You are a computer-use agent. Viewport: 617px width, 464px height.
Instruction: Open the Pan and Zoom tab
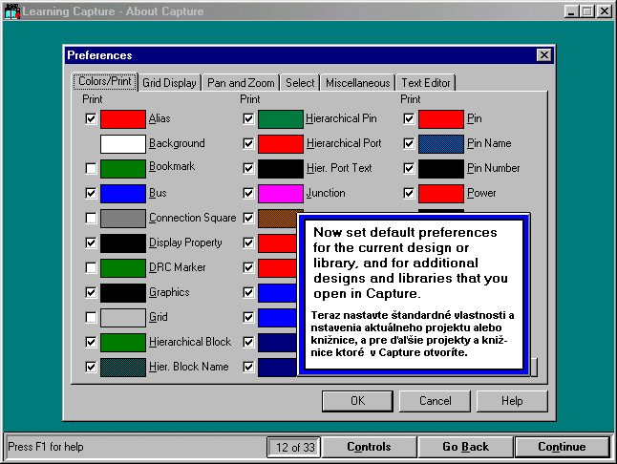point(241,83)
